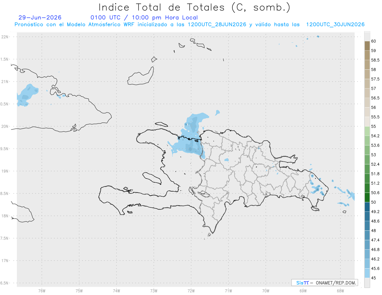Click the colorbar label "51.2"
Image resolution: width=382 pixels, height=295 pixels.
375,183
